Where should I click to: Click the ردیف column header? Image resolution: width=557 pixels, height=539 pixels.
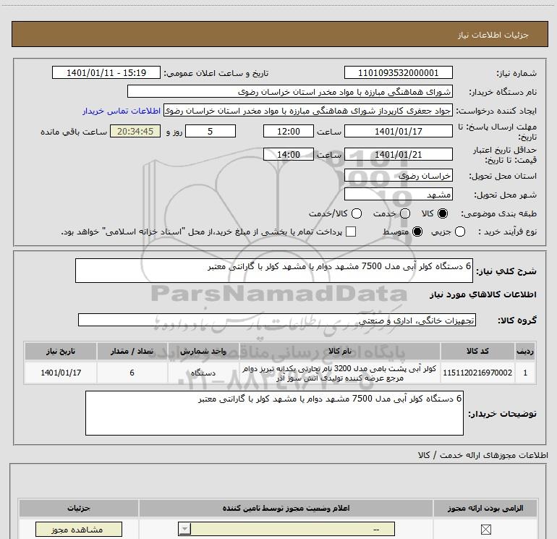tap(525, 351)
